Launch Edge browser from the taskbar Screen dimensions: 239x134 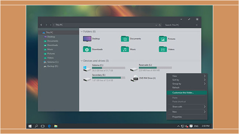pyautogui.click(x=49, y=126)
